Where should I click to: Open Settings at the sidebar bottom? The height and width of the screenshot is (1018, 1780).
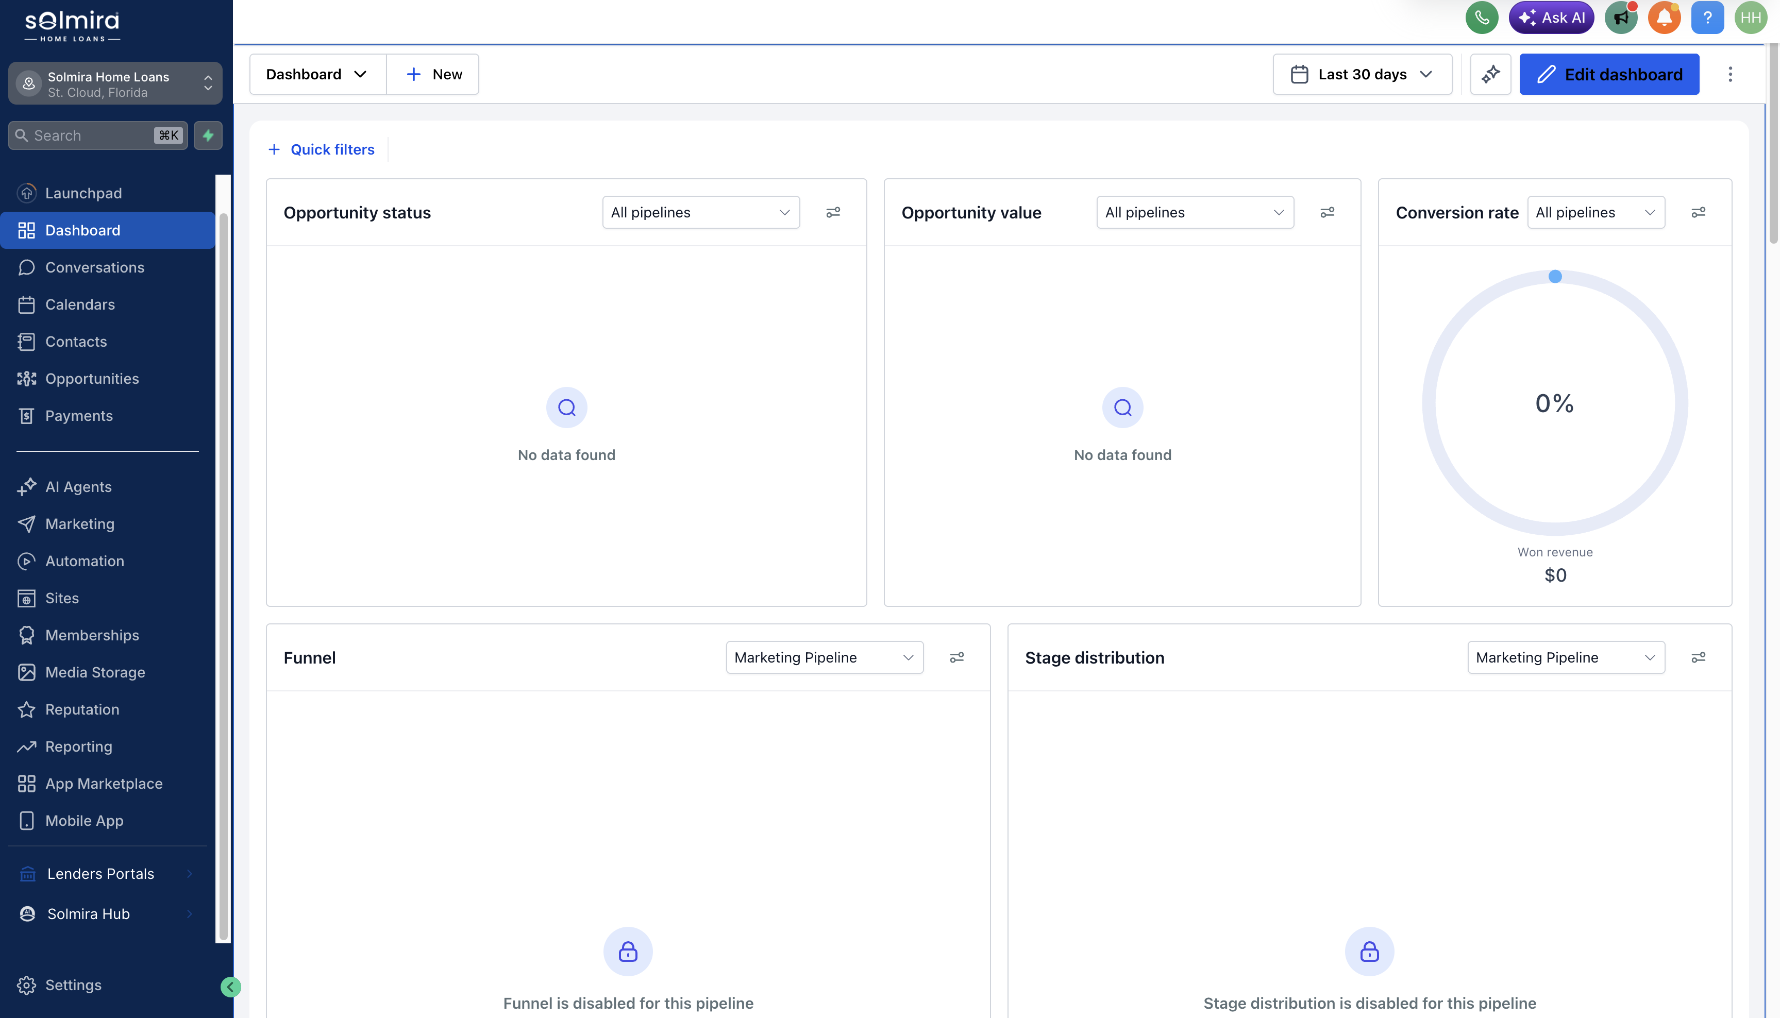[108, 985]
